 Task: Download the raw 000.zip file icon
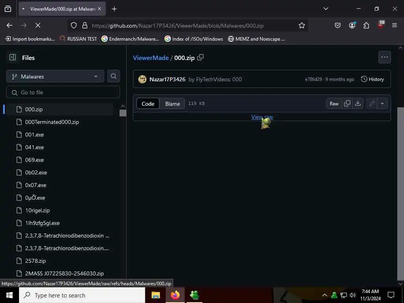(x=358, y=104)
